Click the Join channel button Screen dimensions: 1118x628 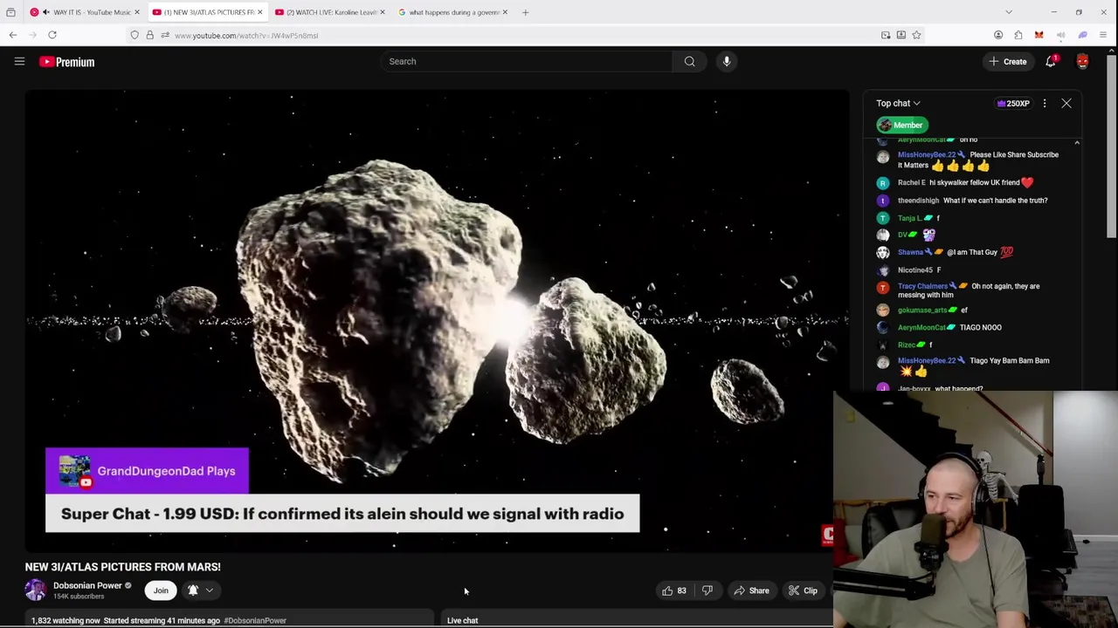tap(161, 590)
